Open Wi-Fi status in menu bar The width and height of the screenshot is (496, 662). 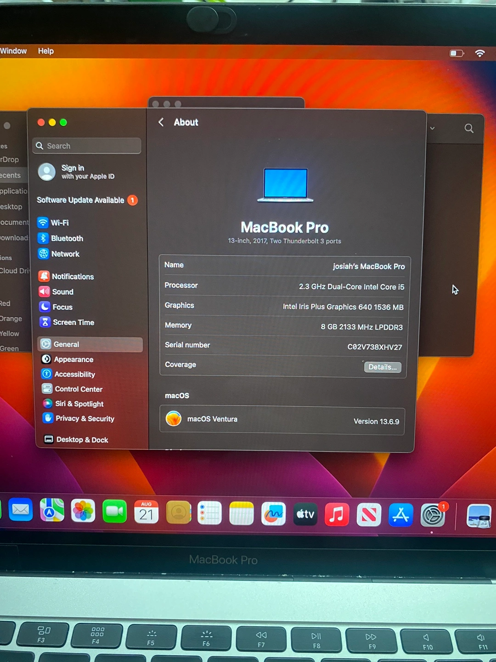pyautogui.click(x=480, y=53)
